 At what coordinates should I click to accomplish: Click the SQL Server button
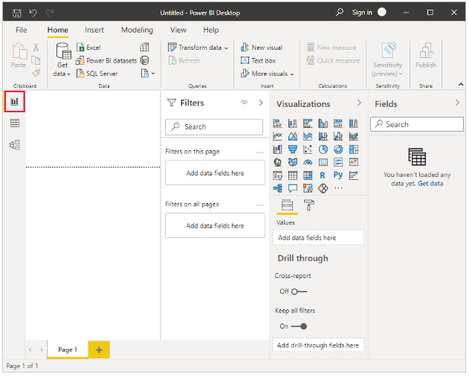coord(97,74)
